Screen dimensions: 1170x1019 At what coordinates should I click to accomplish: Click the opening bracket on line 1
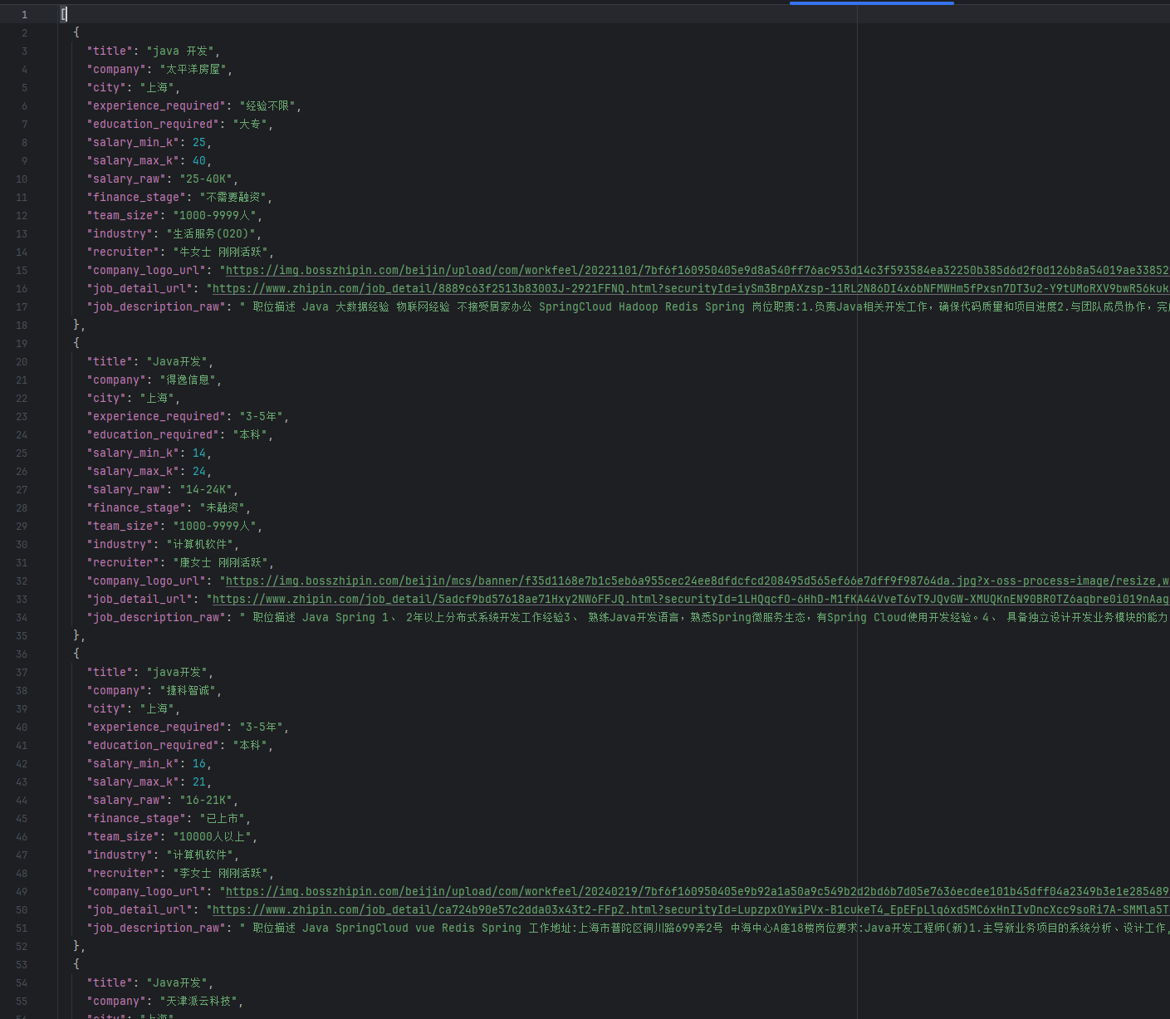[64, 14]
